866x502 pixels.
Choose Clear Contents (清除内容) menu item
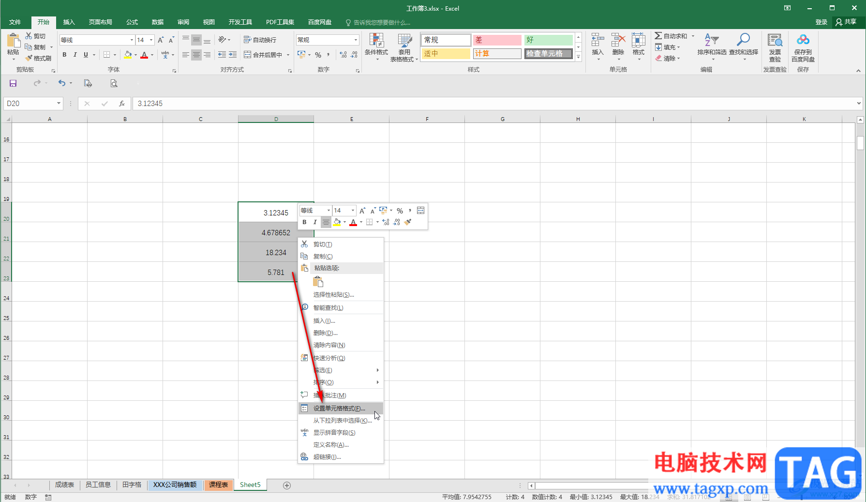coord(341,345)
